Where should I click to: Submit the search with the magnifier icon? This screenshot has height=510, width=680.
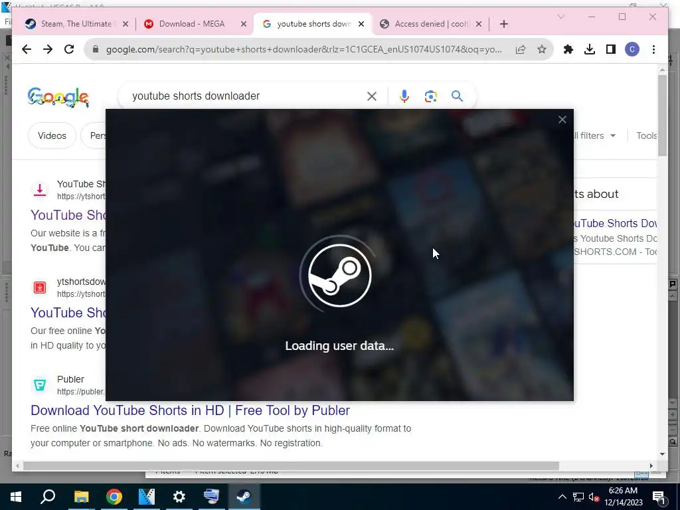[457, 96]
